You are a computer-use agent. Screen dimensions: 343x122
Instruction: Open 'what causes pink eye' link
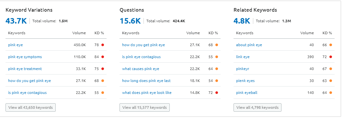(x=141, y=69)
